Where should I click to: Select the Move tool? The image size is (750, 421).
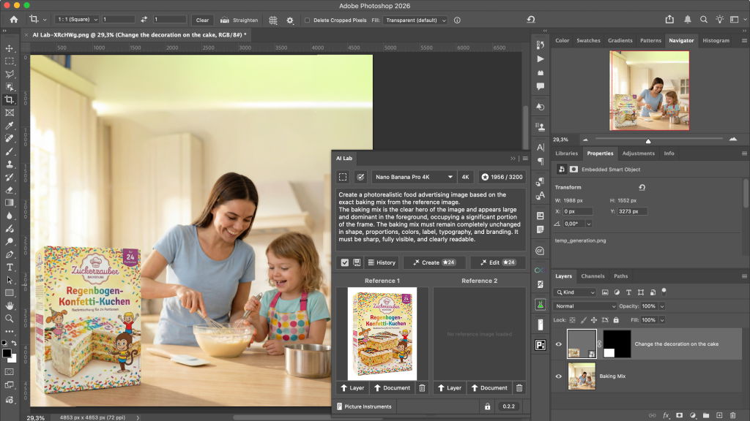(x=10, y=48)
